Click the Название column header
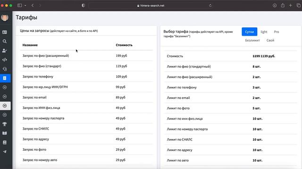 (x=30, y=45)
